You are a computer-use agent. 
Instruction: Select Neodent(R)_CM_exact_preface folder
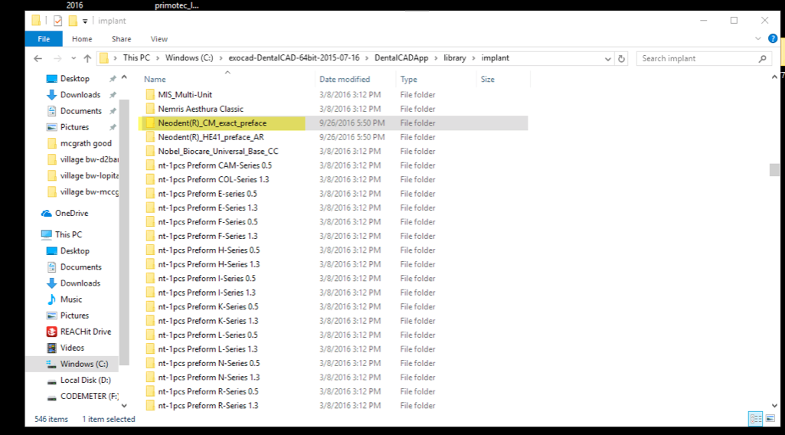click(212, 123)
